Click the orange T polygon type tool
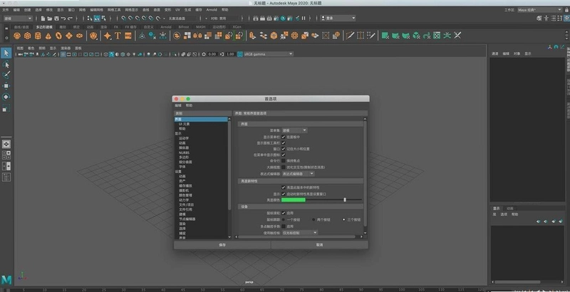Screen dimensions: 570x292 (118, 36)
